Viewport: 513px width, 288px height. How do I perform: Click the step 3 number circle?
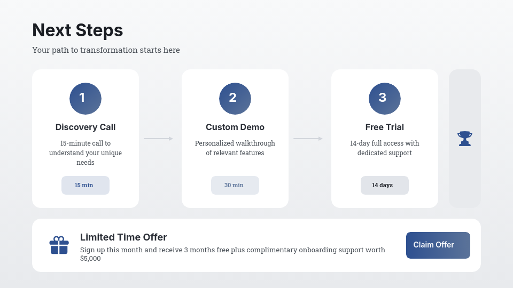click(385, 99)
